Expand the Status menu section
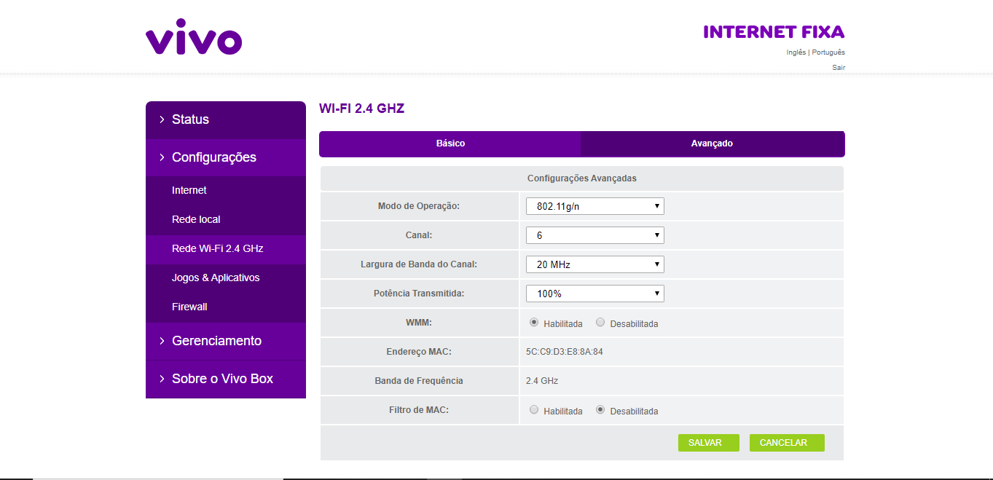Screen dimensions: 993x480 pos(226,120)
